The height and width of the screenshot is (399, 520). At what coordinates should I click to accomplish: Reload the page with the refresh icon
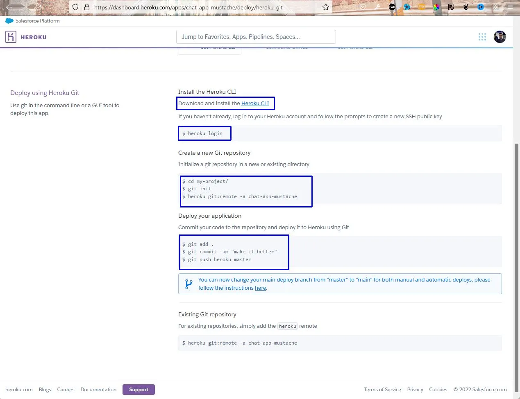(x=39, y=7)
